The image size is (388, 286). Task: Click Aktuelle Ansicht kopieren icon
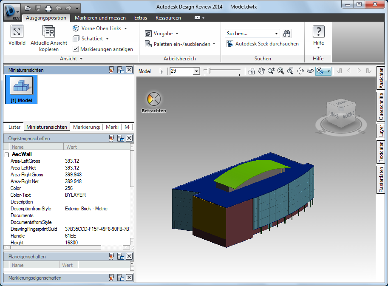coord(48,32)
